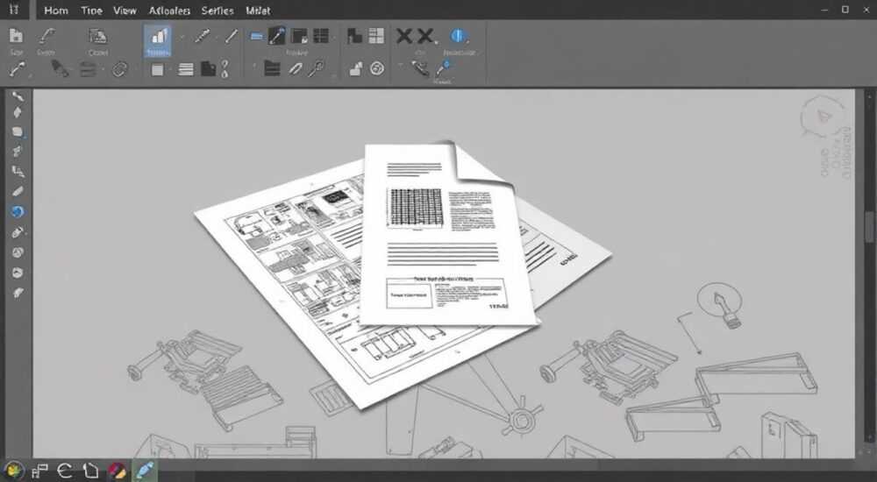The width and height of the screenshot is (877, 482).
Task: Toggle the blue rectangle button in ribbon
Action: 256,36
